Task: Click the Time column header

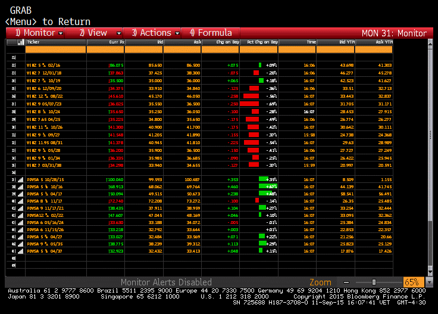Action: (x=298, y=42)
